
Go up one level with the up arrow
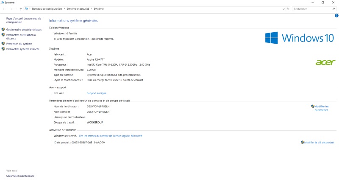point(21,9)
